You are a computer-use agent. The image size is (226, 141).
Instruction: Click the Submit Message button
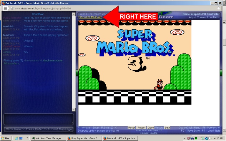tap(39, 129)
